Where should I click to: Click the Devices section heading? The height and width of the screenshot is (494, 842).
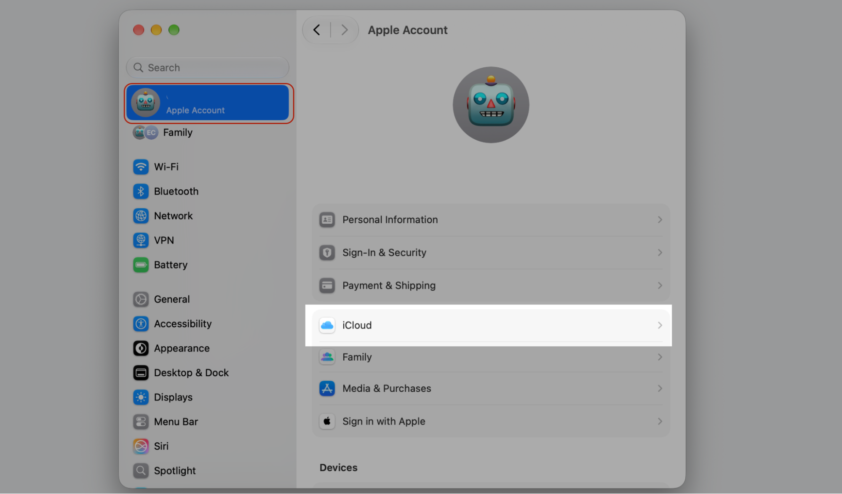click(338, 467)
